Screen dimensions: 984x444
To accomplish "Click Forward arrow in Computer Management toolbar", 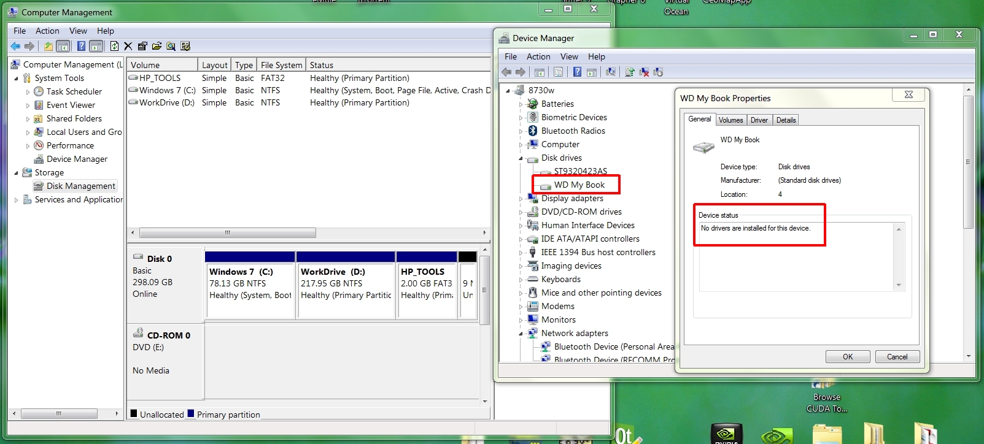I will pyautogui.click(x=29, y=46).
